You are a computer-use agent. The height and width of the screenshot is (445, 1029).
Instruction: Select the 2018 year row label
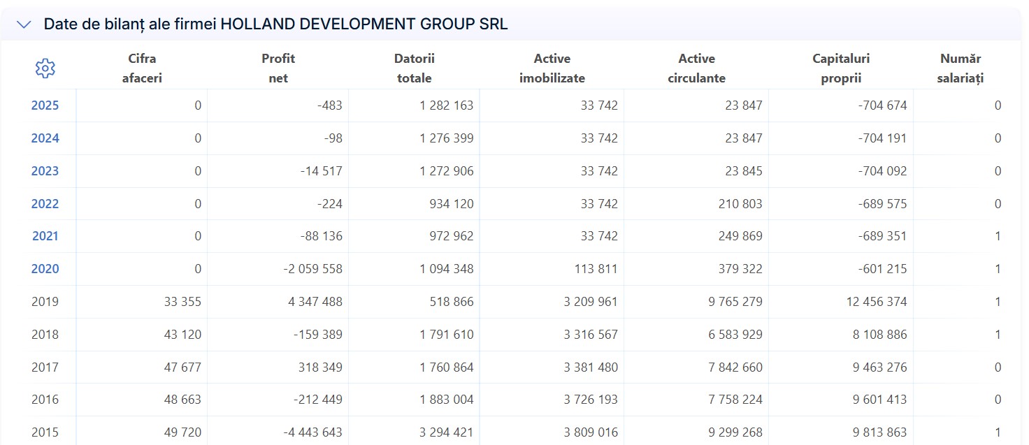(x=45, y=335)
